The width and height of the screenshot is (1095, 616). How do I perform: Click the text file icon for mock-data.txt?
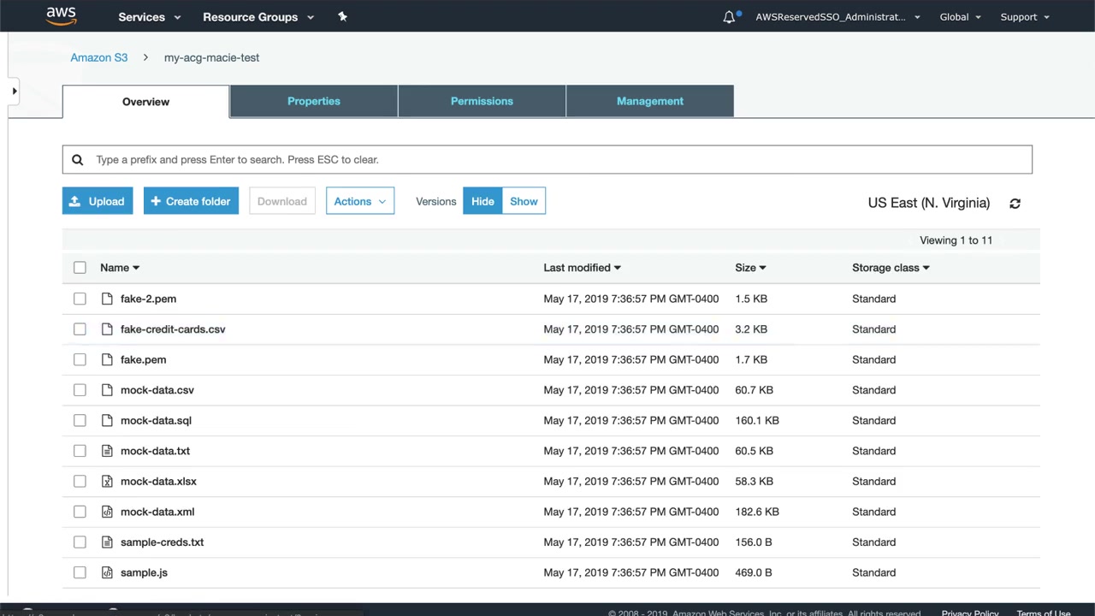coord(107,451)
